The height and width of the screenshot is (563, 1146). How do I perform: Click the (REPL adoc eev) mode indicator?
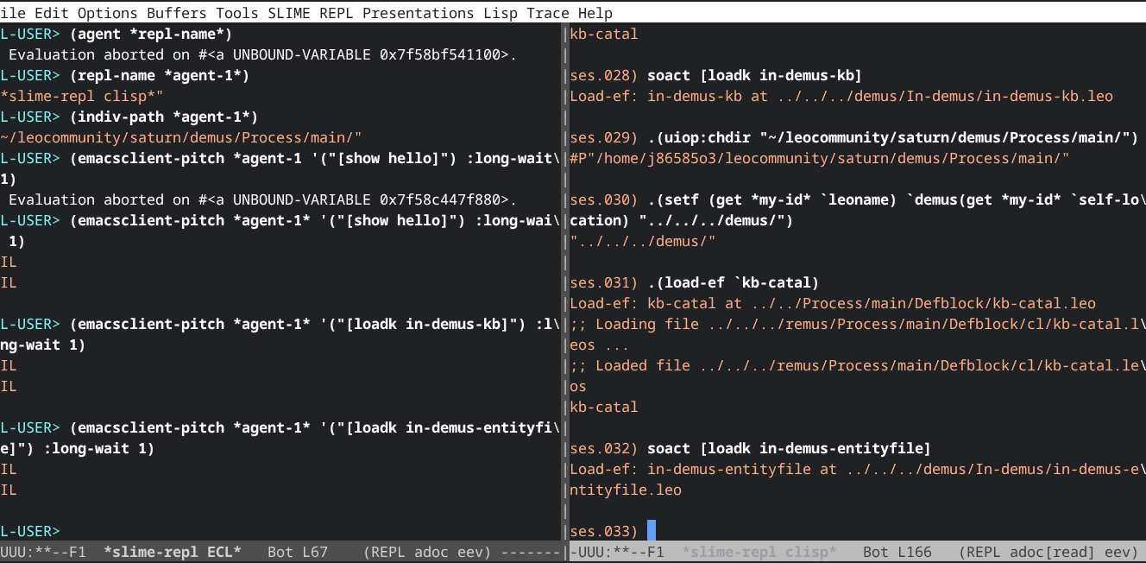[427, 552]
